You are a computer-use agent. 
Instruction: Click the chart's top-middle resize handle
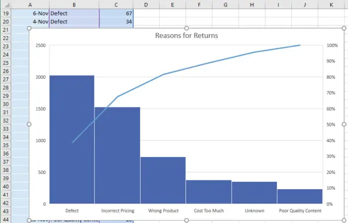(x=186, y=28)
